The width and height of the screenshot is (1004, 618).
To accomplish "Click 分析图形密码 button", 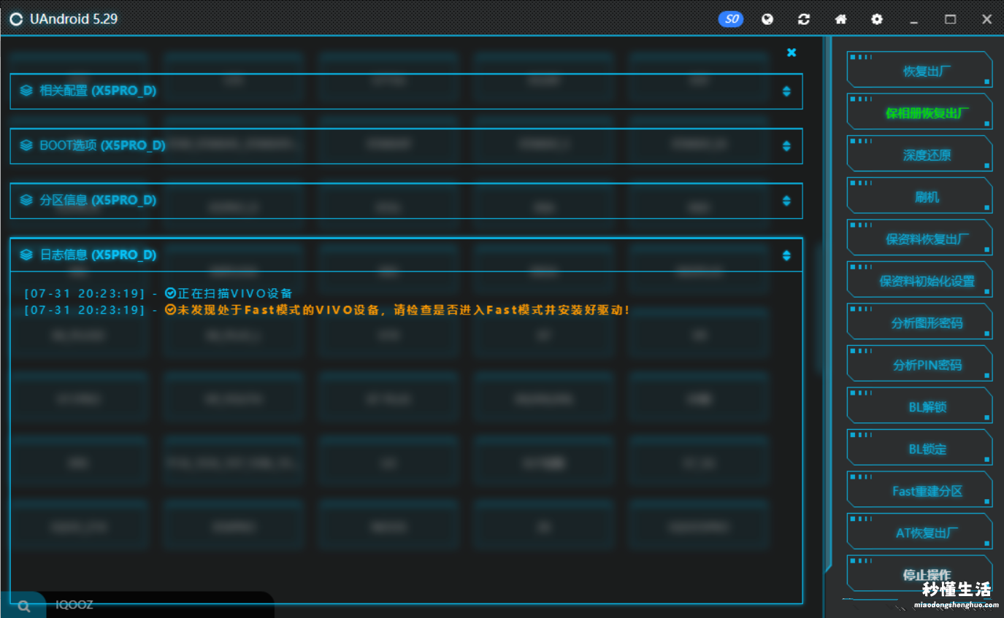I will pyautogui.click(x=920, y=321).
